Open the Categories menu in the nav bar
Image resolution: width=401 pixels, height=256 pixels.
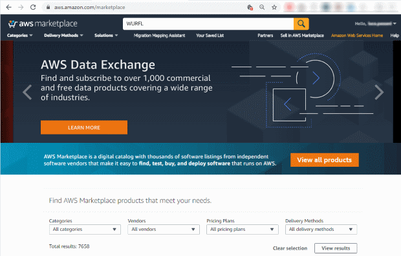[19, 36]
